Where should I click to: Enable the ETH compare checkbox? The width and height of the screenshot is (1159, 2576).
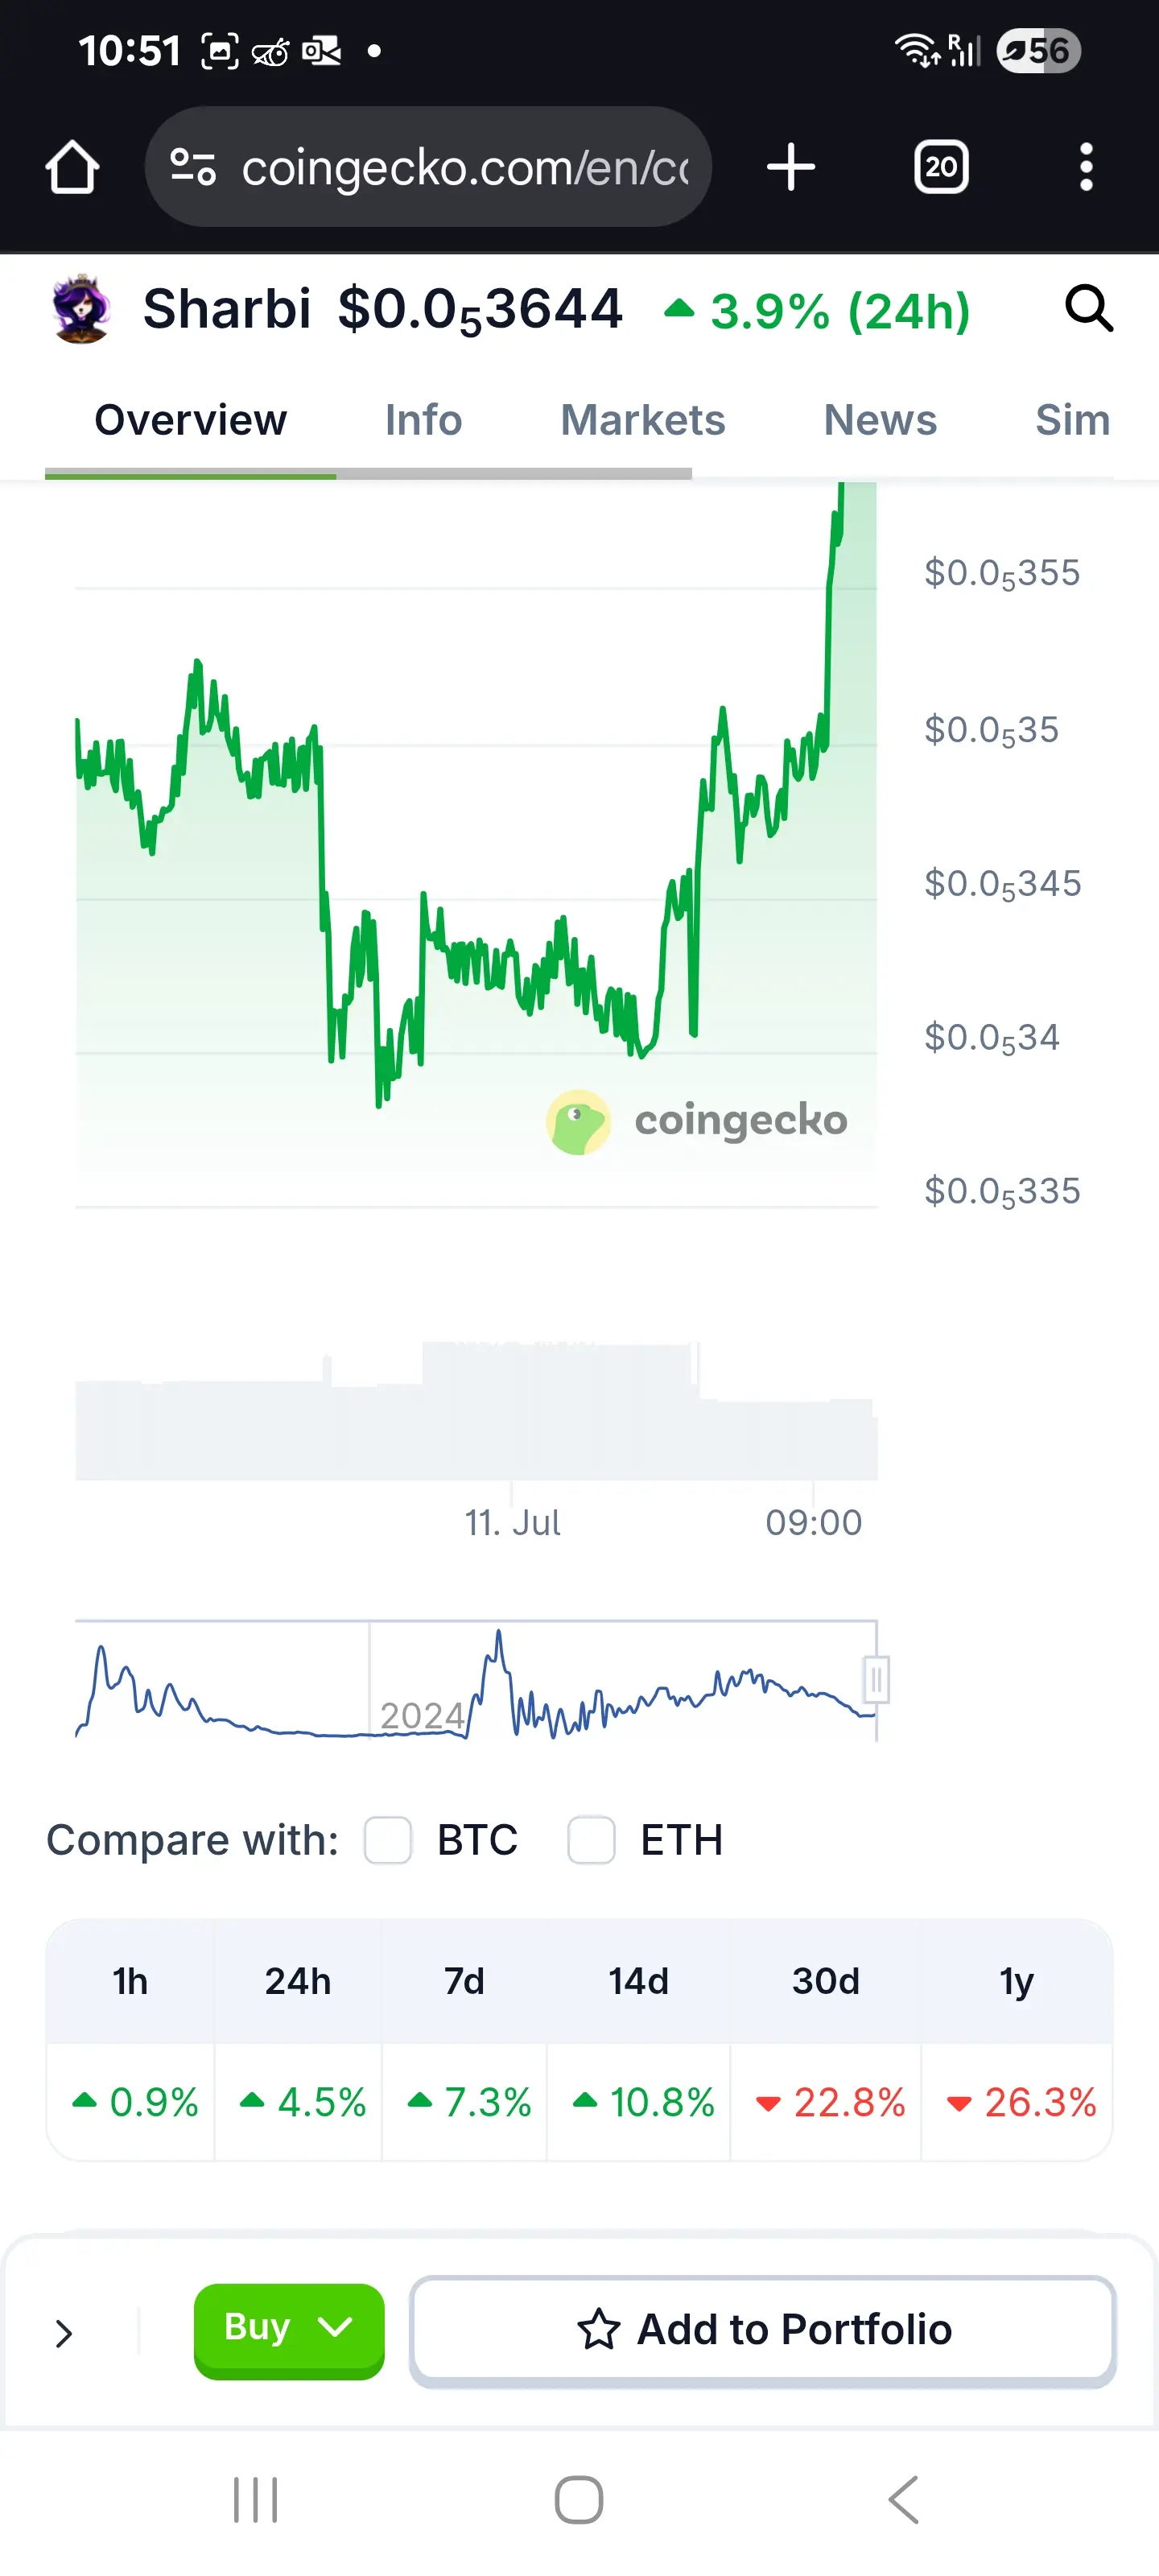click(x=591, y=1840)
